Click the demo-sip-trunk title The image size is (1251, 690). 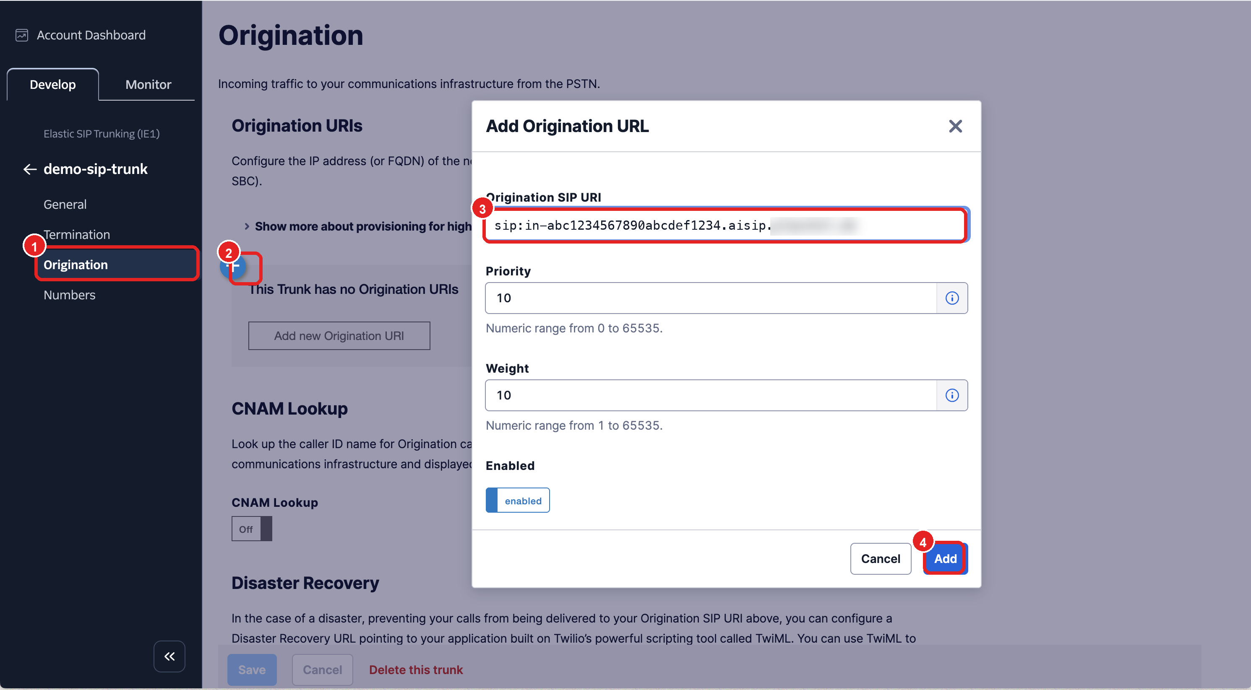96,169
